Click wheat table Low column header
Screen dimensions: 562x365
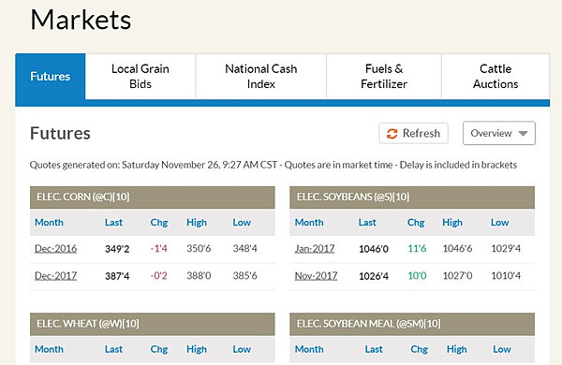pyautogui.click(x=242, y=349)
